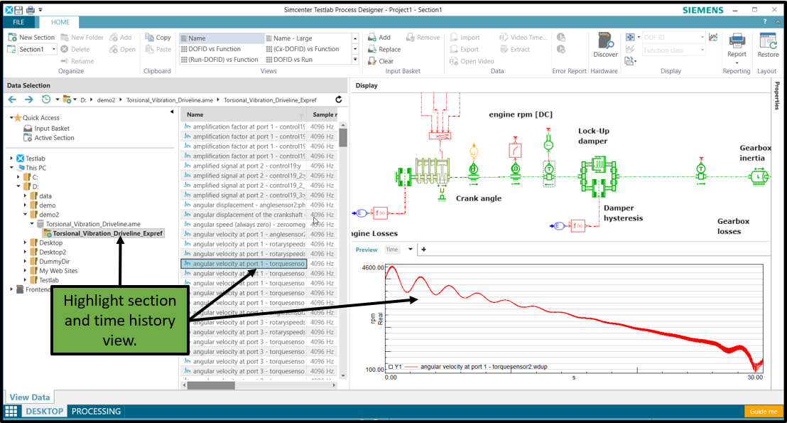Select 'angular speed (always zero)' row
The height and width of the screenshot is (423, 787).
pyautogui.click(x=244, y=225)
